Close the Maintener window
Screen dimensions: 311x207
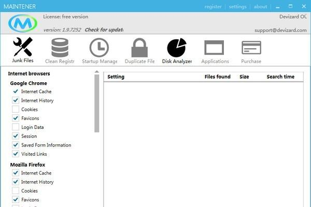click(304, 6)
